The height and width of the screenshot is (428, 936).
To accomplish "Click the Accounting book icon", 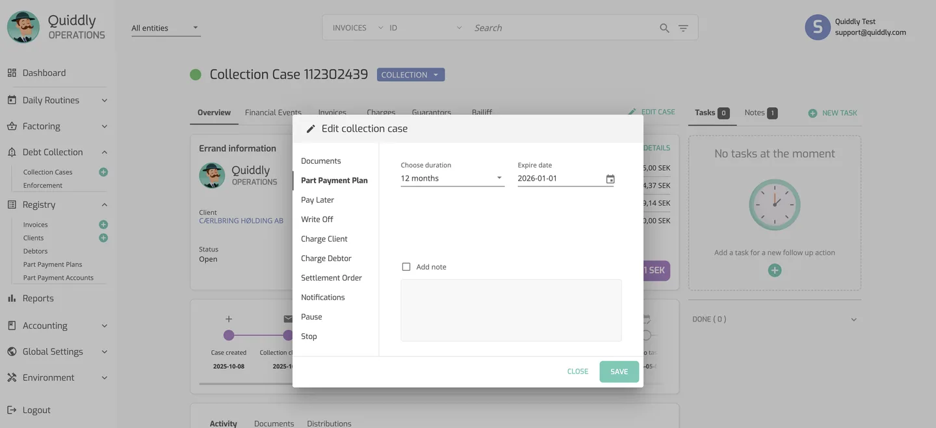I will pyautogui.click(x=12, y=325).
